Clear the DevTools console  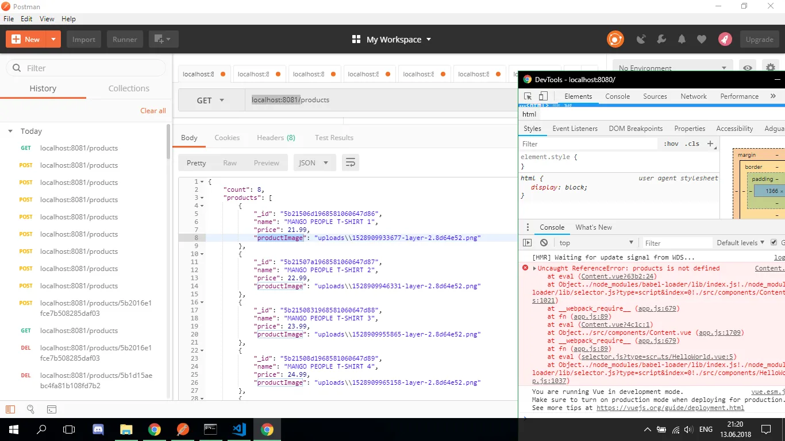click(544, 243)
